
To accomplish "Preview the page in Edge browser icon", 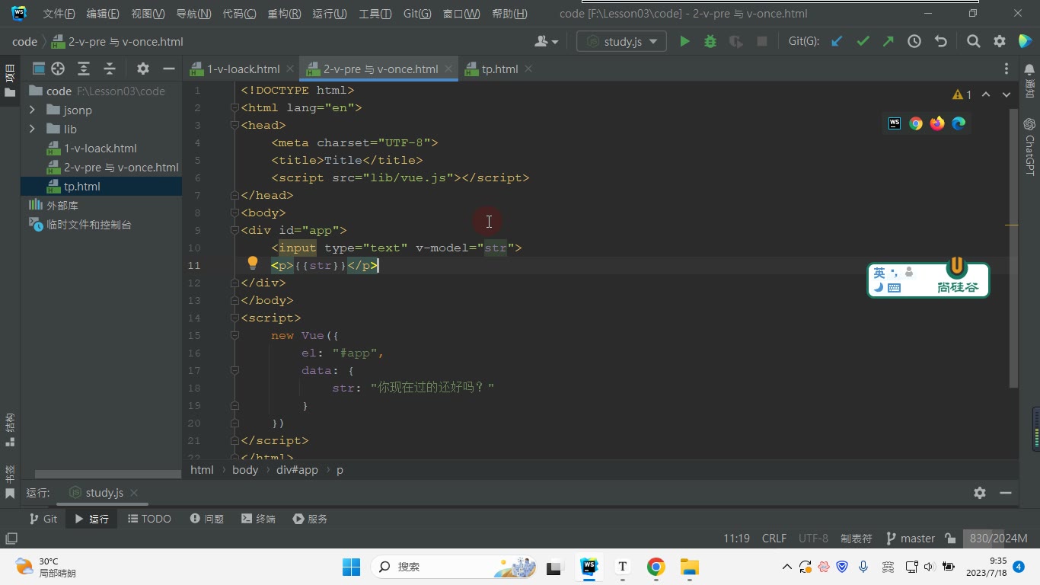I will pos(959,123).
